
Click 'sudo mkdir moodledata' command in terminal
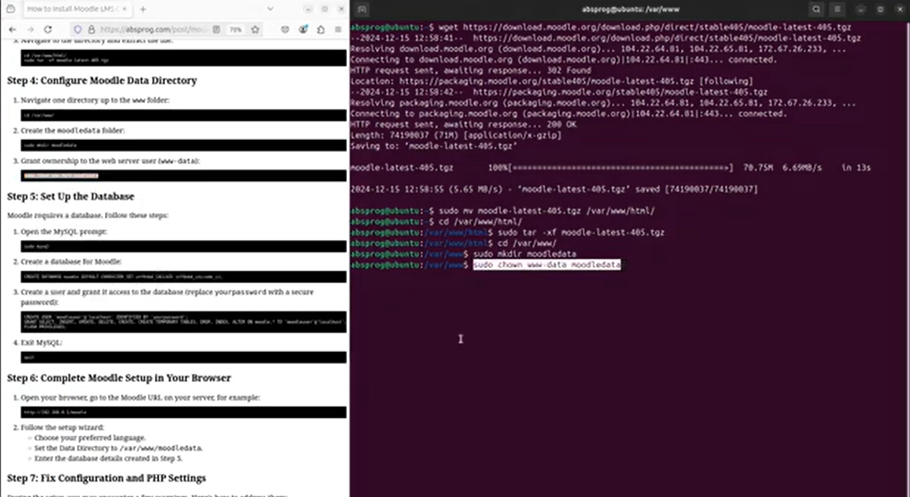525,253
